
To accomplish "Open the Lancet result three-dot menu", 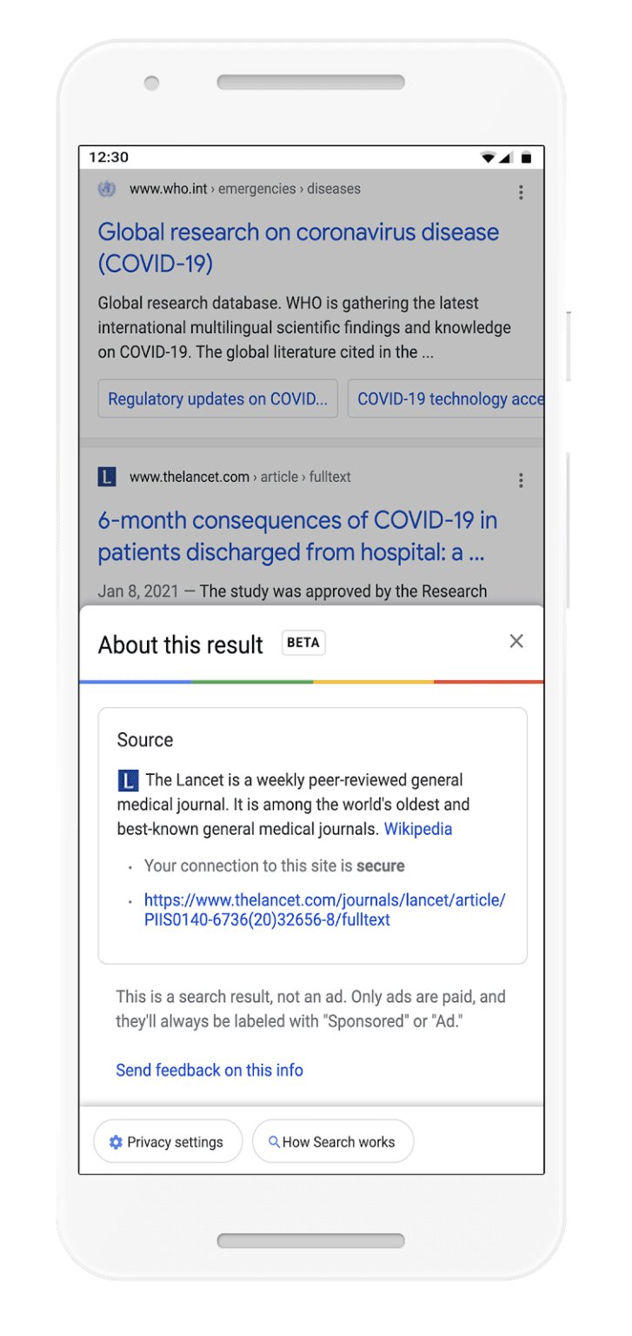I will [521, 480].
